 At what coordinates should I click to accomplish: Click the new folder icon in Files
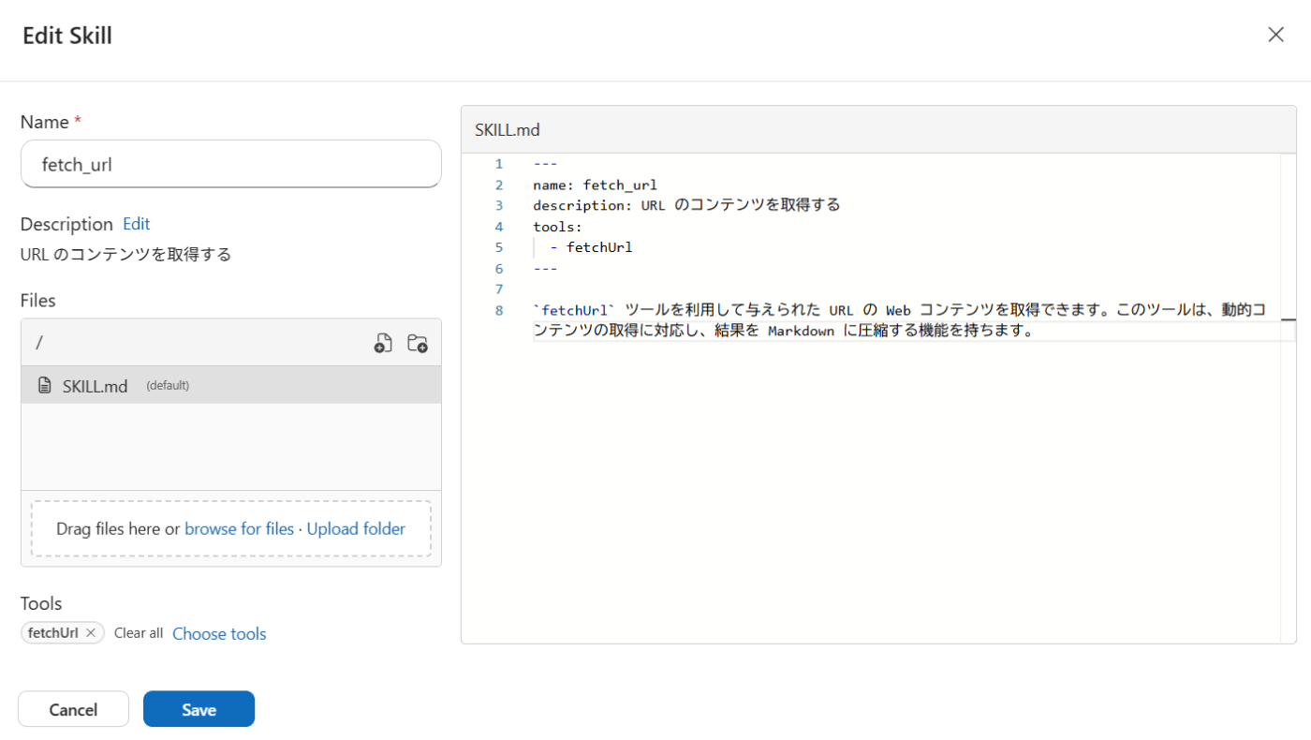pos(418,343)
